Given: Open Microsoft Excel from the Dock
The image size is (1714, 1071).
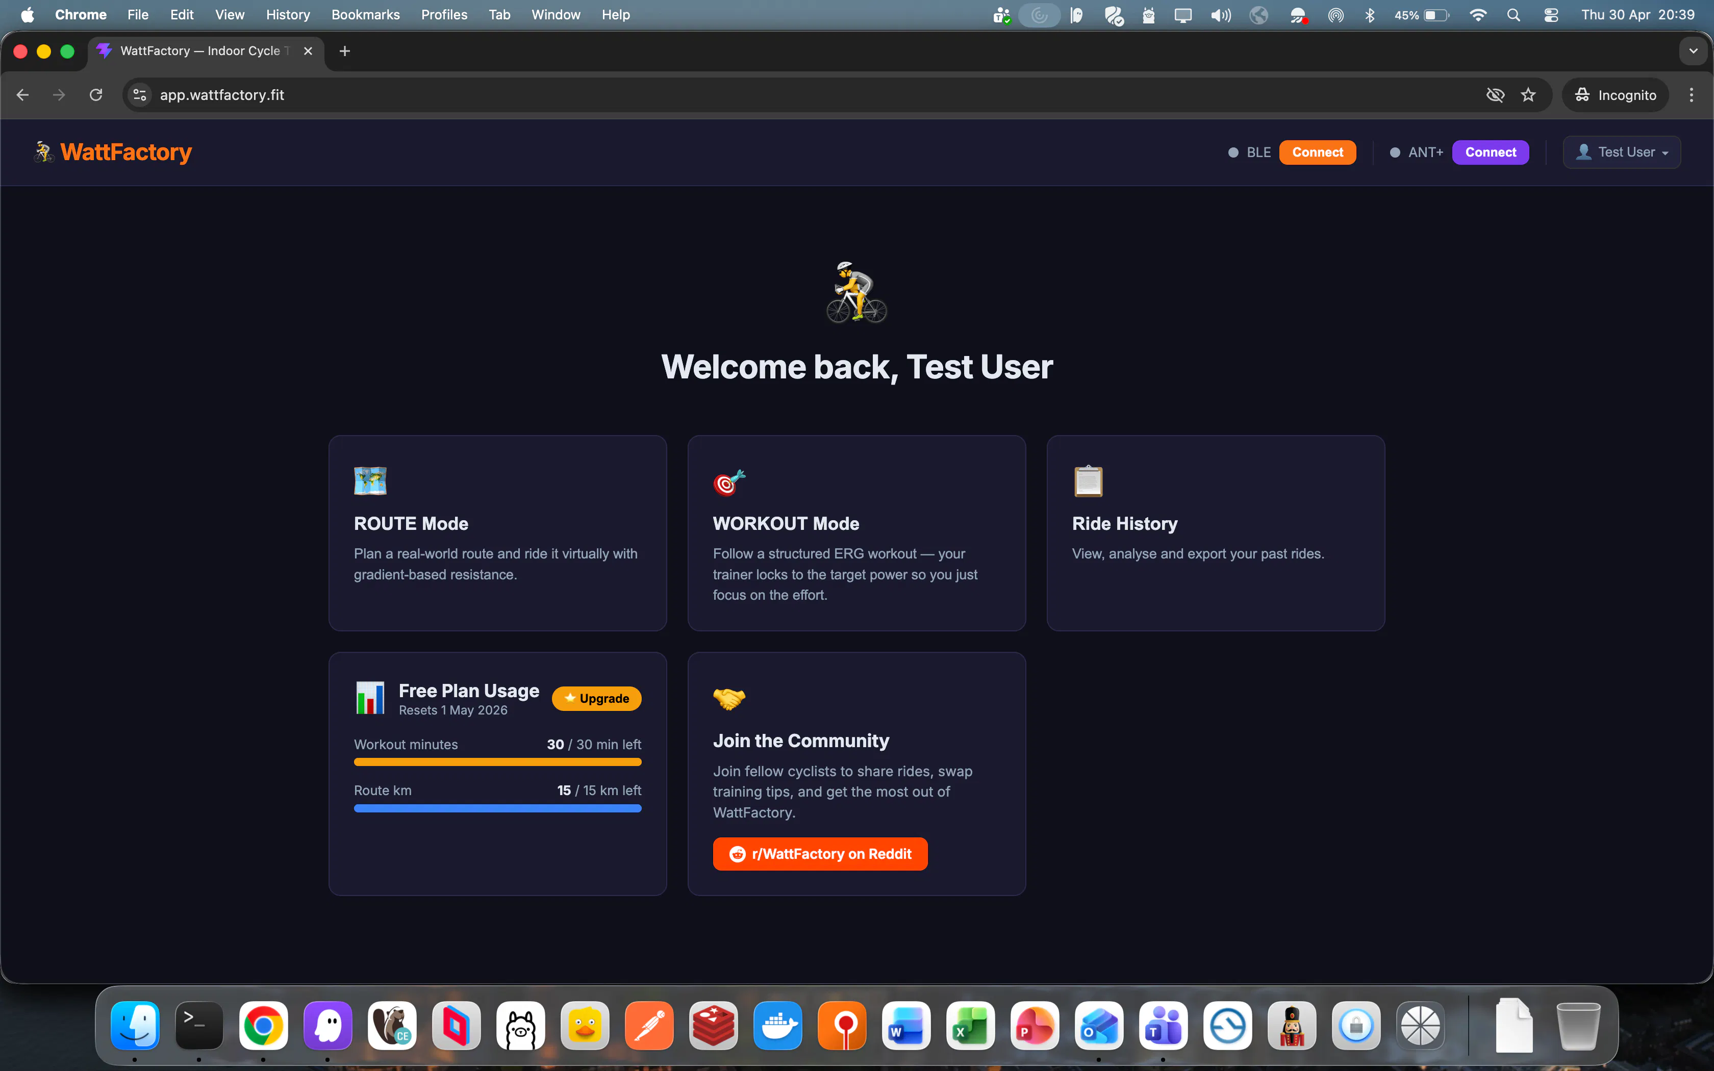Looking at the screenshot, I should pyautogui.click(x=970, y=1025).
